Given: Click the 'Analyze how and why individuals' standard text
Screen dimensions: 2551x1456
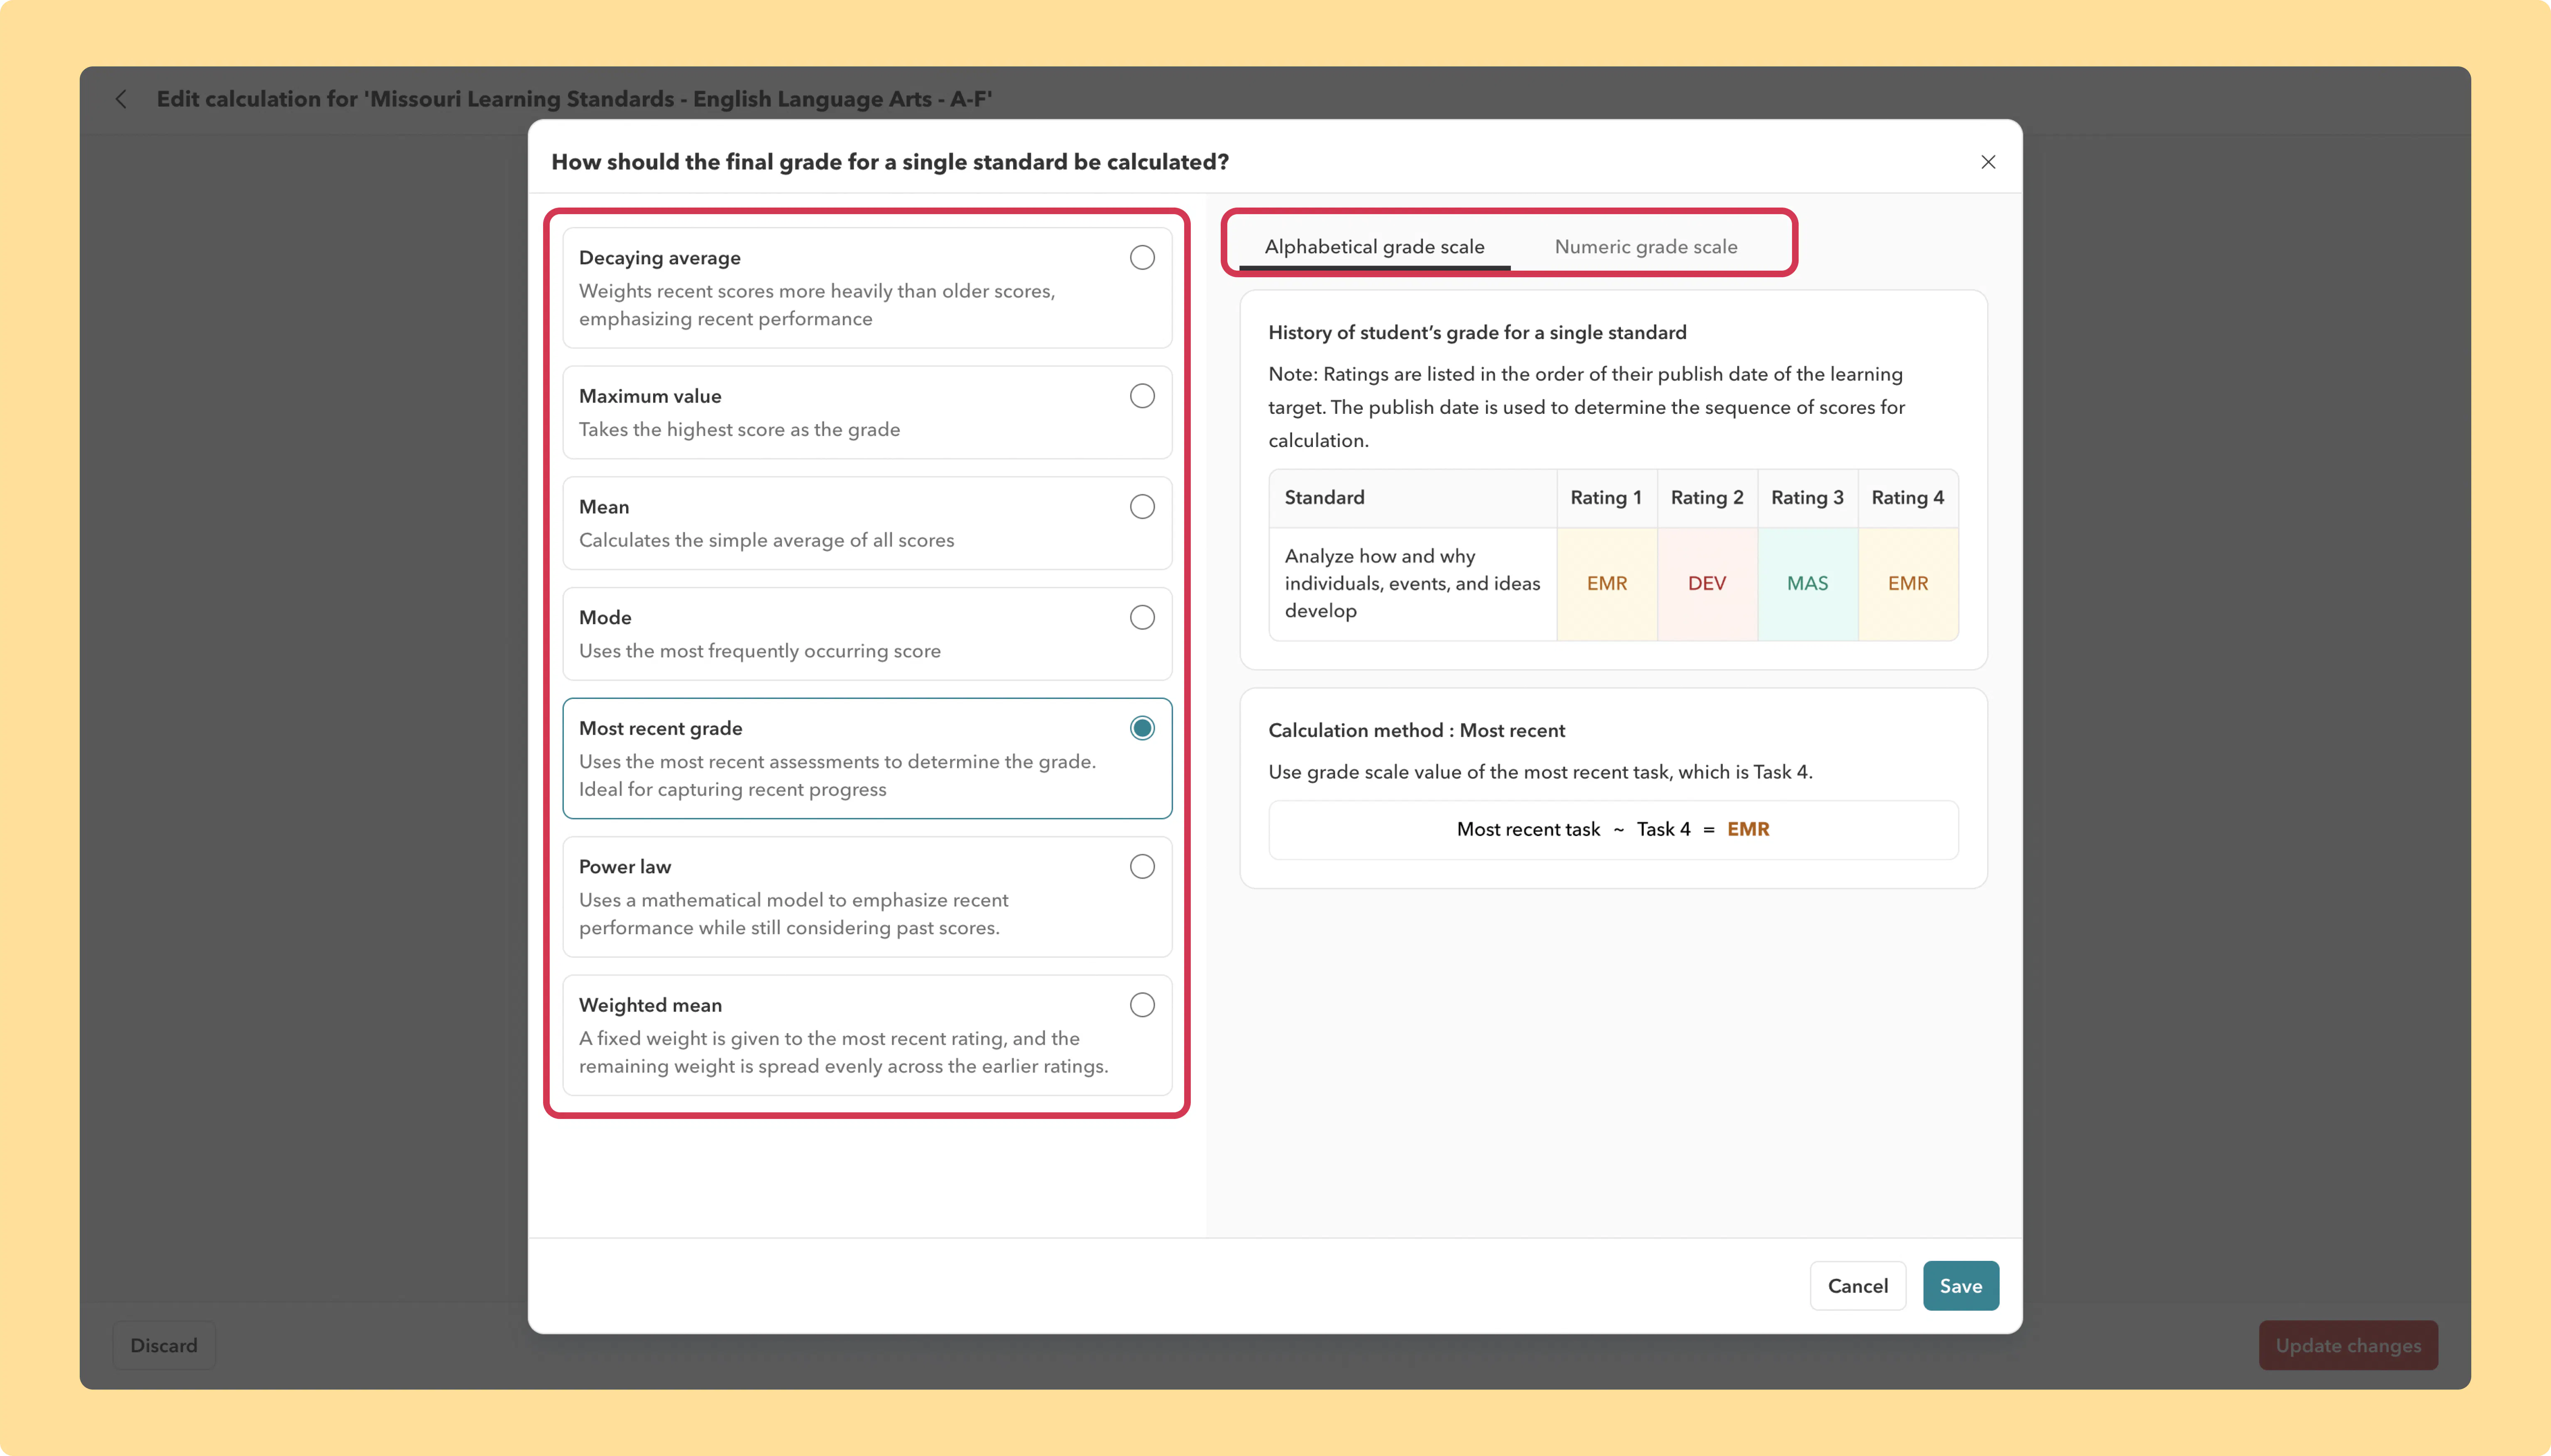Looking at the screenshot, I should click(x=1413, y=584).
